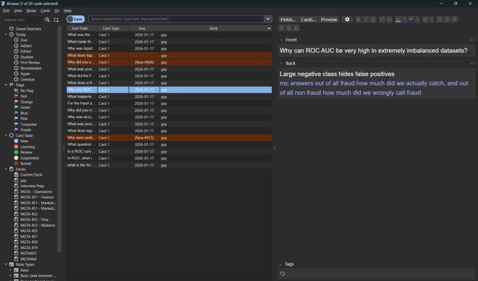The height and width of the screenshot is (281, 478).
Task: Click the Bold formatting icon
Action: 358,20
